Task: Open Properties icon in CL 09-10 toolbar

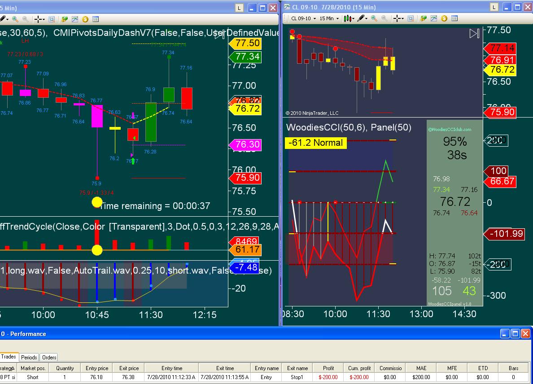Action: 454,18
